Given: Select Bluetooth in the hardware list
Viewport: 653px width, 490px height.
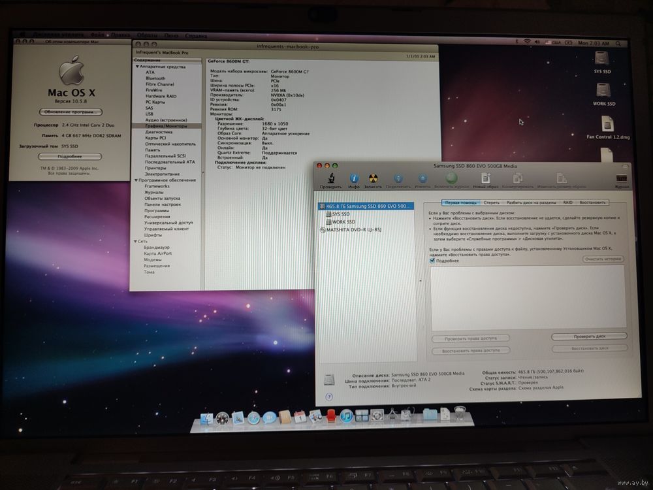Looking at the screenshot, I should 155,78.
